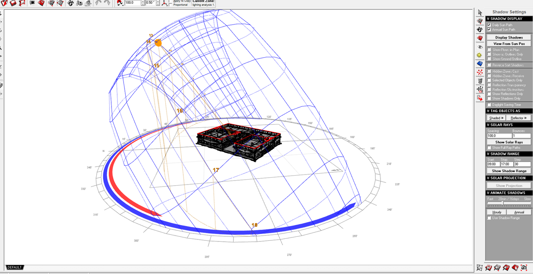This screenshot has height=274, width=533.
Task: Collapse the SOLAR RAYS section
Action: (509, 125)
